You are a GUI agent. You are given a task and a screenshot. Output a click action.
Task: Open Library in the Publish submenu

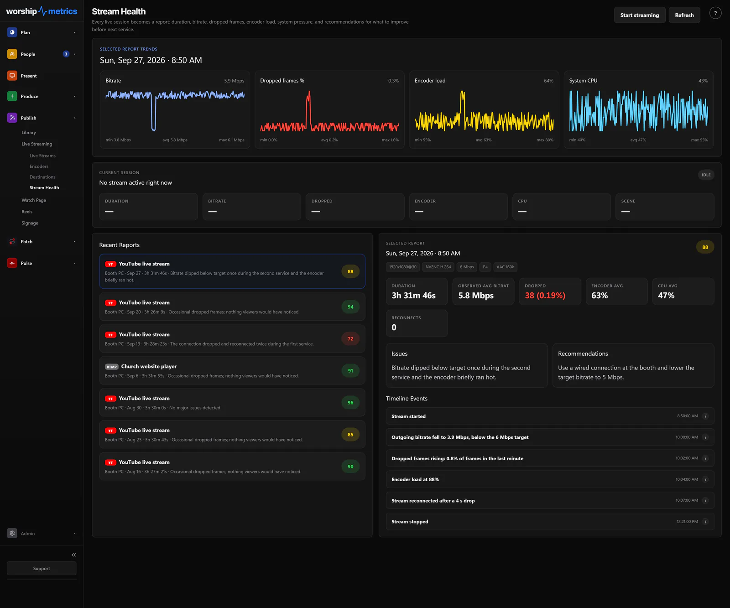(x=29, y=133)
